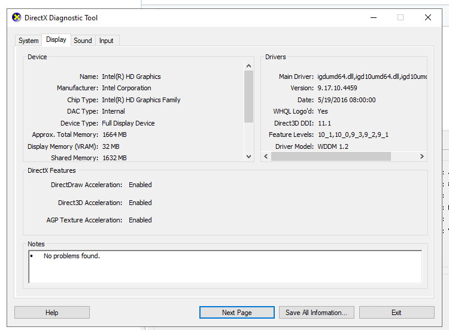Click the Drivers panel scroll left arrow

coord(266,156)
